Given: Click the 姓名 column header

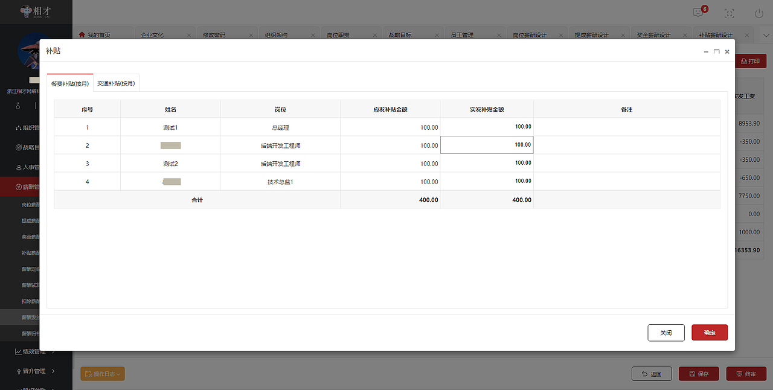Looking at the screenshot, I should (170, 109).
